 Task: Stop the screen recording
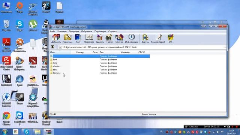click(x=237, y=127)
